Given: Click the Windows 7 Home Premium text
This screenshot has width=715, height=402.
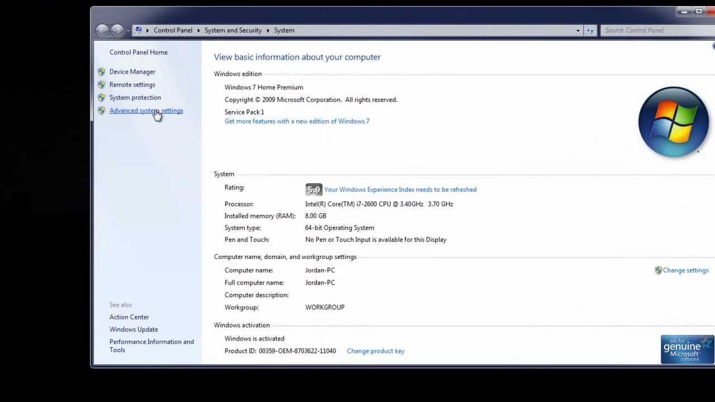Looking at the screenshot, I should tap(264, 87).
